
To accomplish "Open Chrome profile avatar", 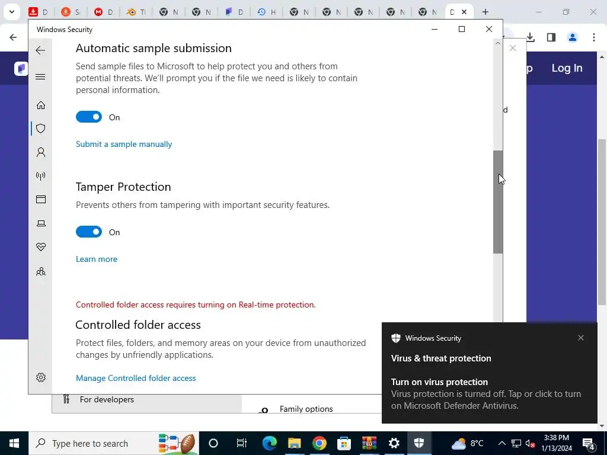I will [572, 37].
